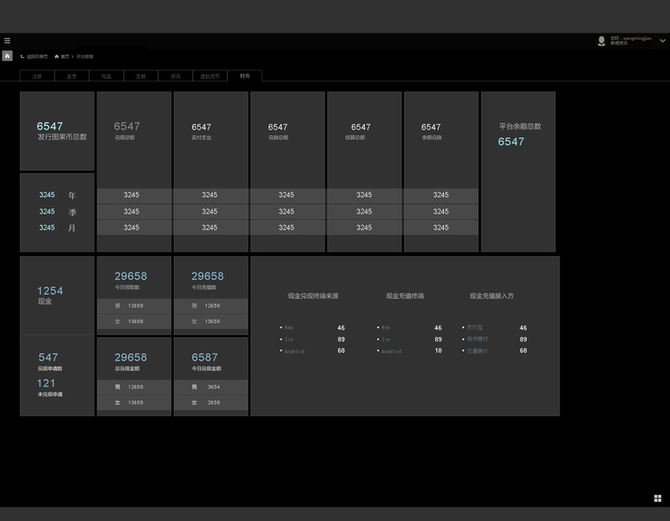Click the 6547 above 实付支出
670x521 pixels.
pos(202,127)
